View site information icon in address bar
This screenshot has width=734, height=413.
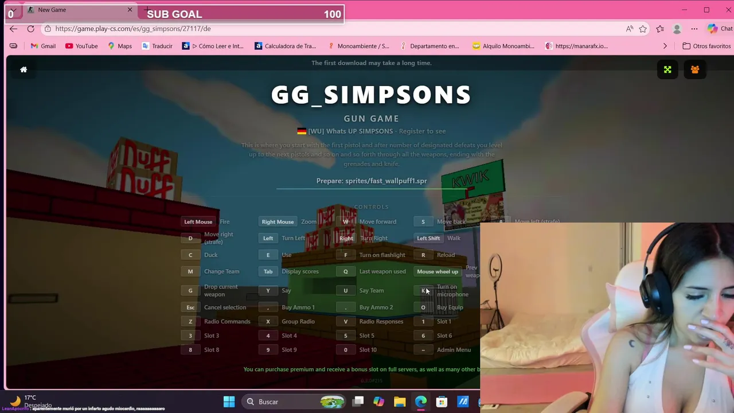[48, 29]
